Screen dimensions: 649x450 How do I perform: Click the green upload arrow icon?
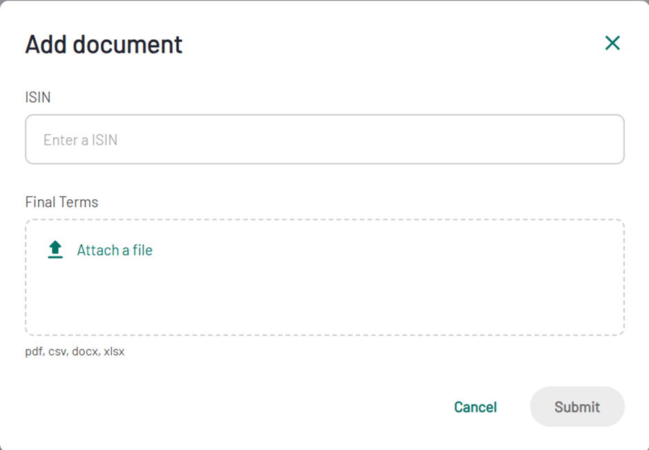pyautogui.click(x=55, y=249)
